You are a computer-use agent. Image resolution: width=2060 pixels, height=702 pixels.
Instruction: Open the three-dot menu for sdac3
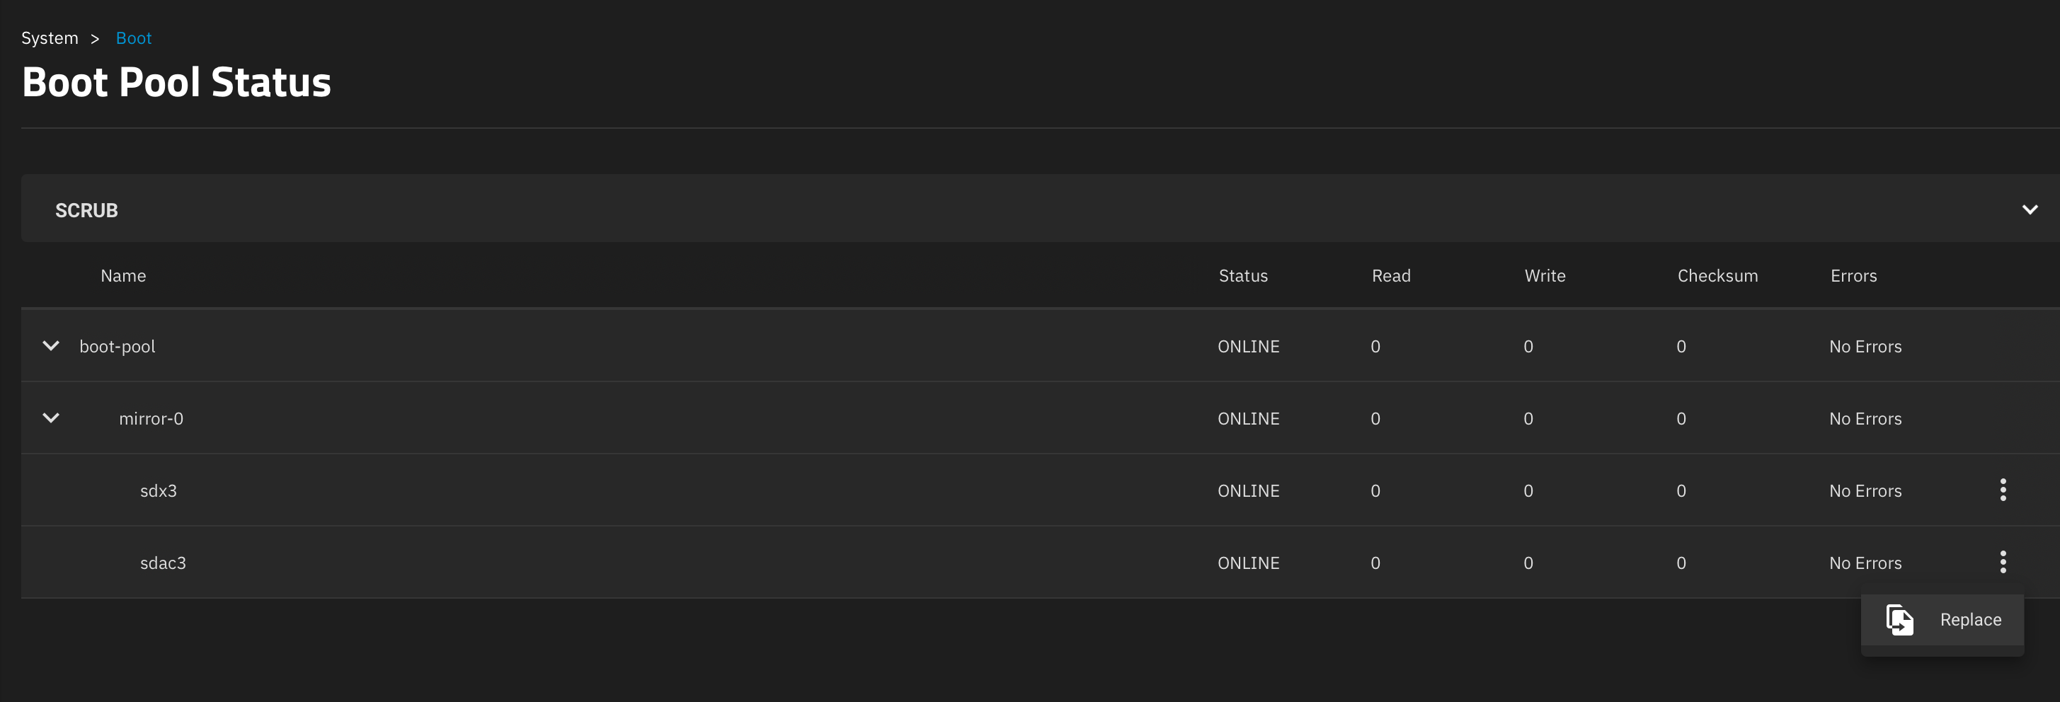pyautogui.click(x=2003, y=562)
